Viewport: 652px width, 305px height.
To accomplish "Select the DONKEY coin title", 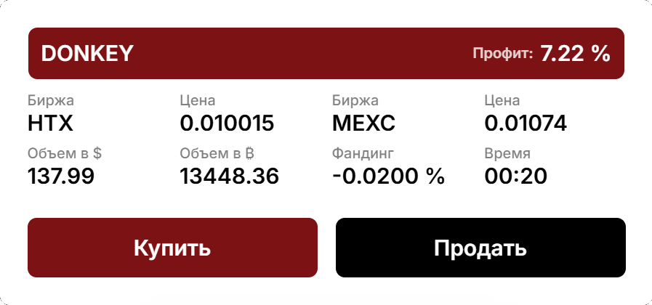I will [x=87, y=53].
